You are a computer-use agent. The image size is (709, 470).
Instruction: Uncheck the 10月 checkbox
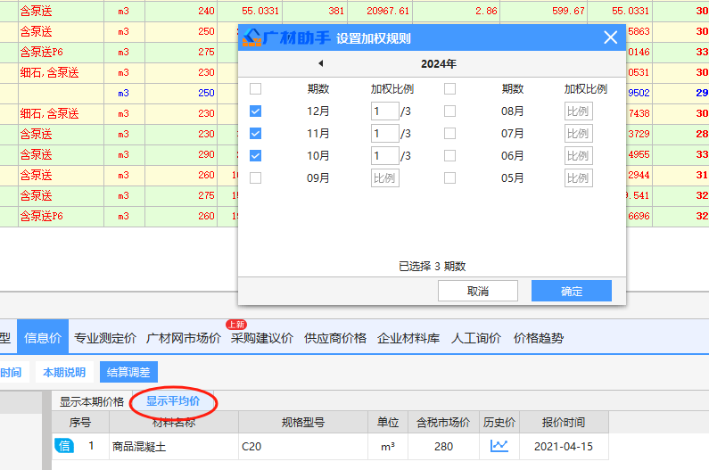click(255, 155)
